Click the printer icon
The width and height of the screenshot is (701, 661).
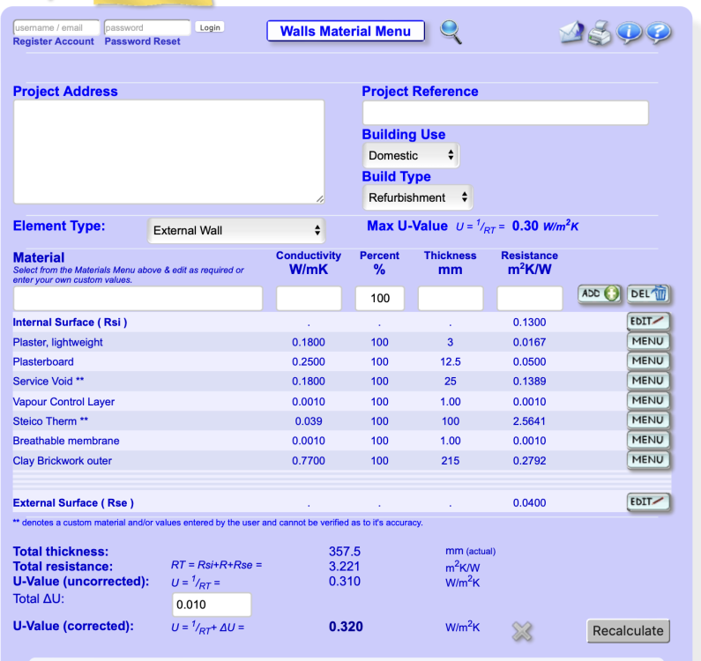click(x=600, y=33)
